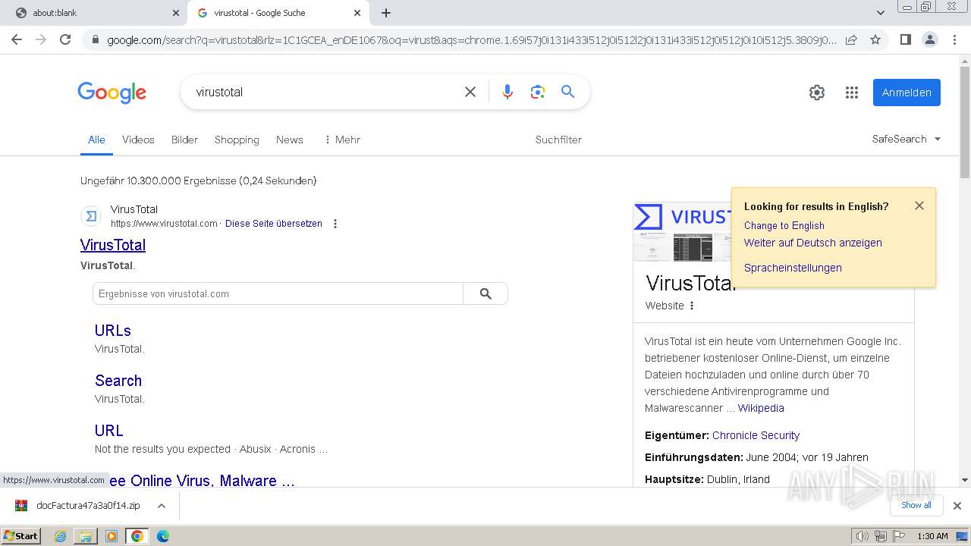Screen dimensions: 971x546
Task: Open Microsoft Edge from taskbar
Action: pos(162,536)
